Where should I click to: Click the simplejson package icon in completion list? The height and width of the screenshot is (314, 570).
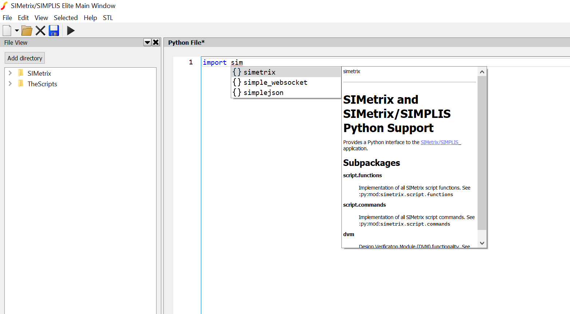pyautogui.click(x=237, y=92)
